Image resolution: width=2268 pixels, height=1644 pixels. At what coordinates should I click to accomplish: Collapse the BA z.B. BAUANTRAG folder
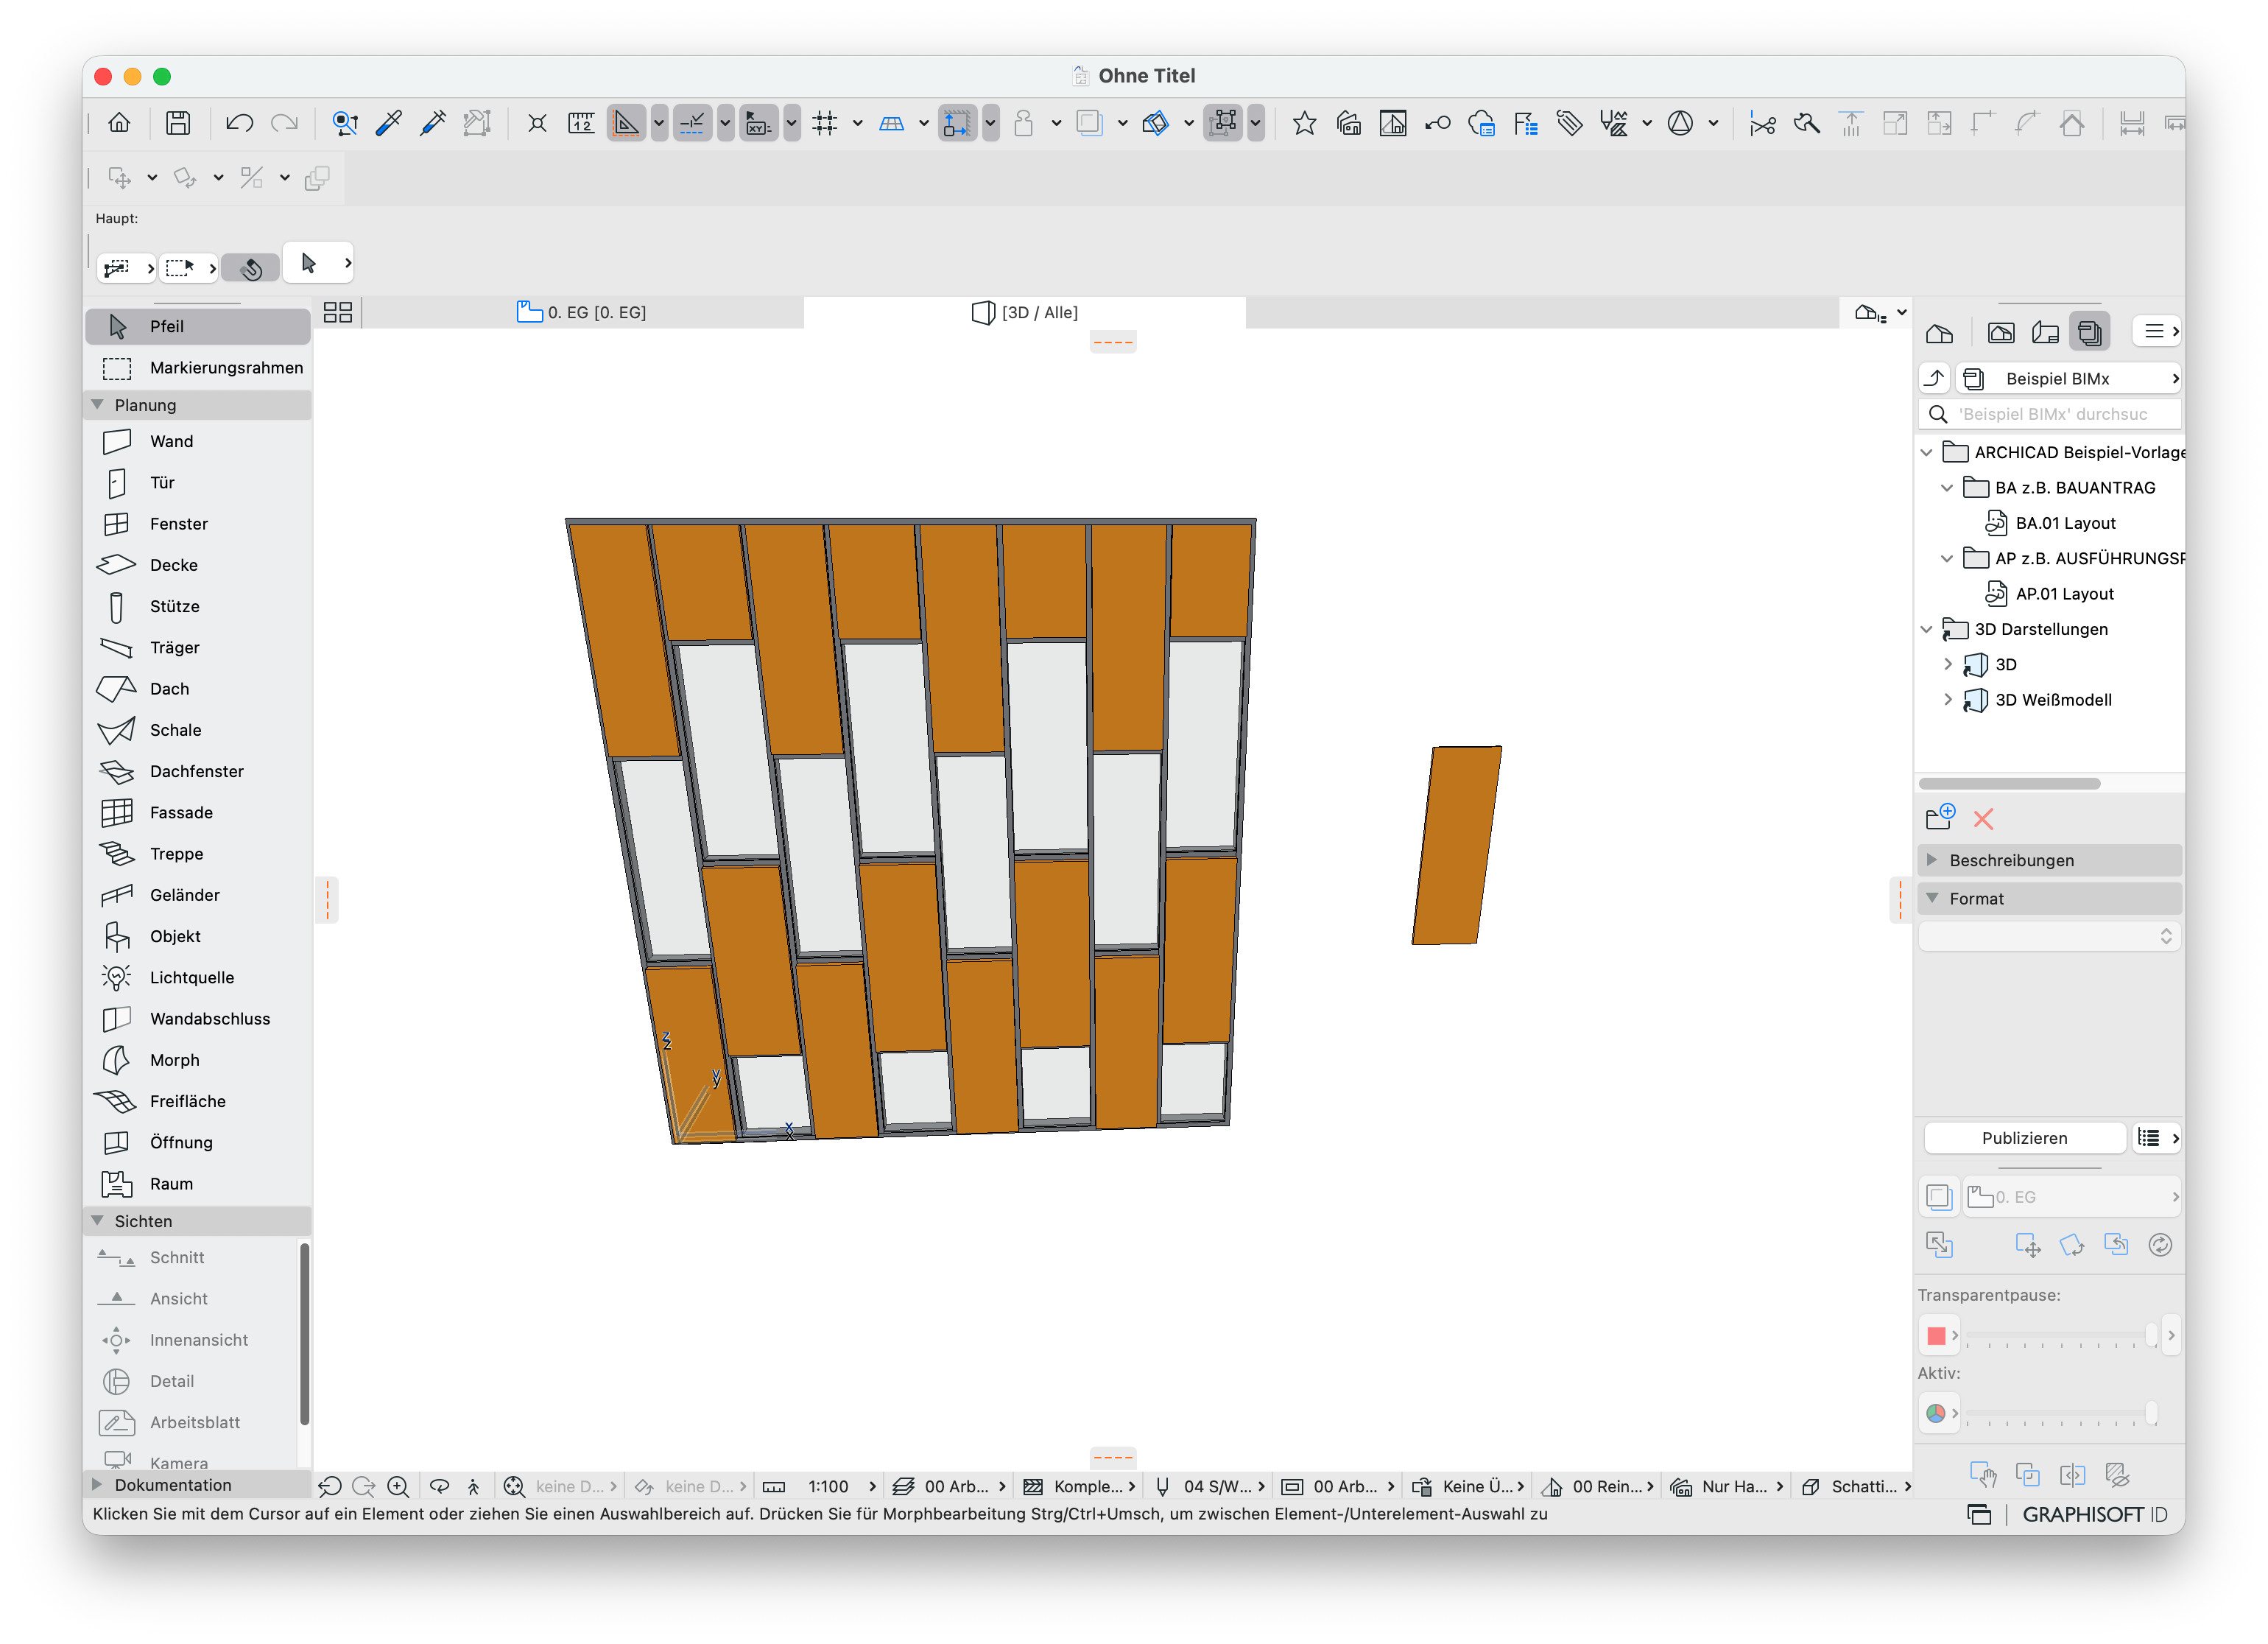(x=1947, y=488)
